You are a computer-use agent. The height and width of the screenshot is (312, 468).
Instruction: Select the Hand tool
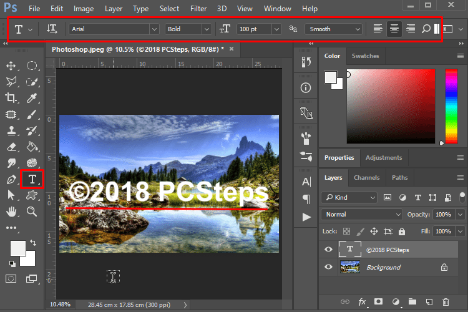(11, 212)
